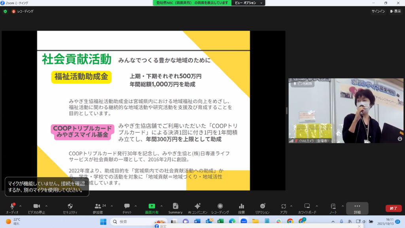The width and height of the screenshot is (405, 228).
Task: Click the green encryption shield icon
Action: 5,11
